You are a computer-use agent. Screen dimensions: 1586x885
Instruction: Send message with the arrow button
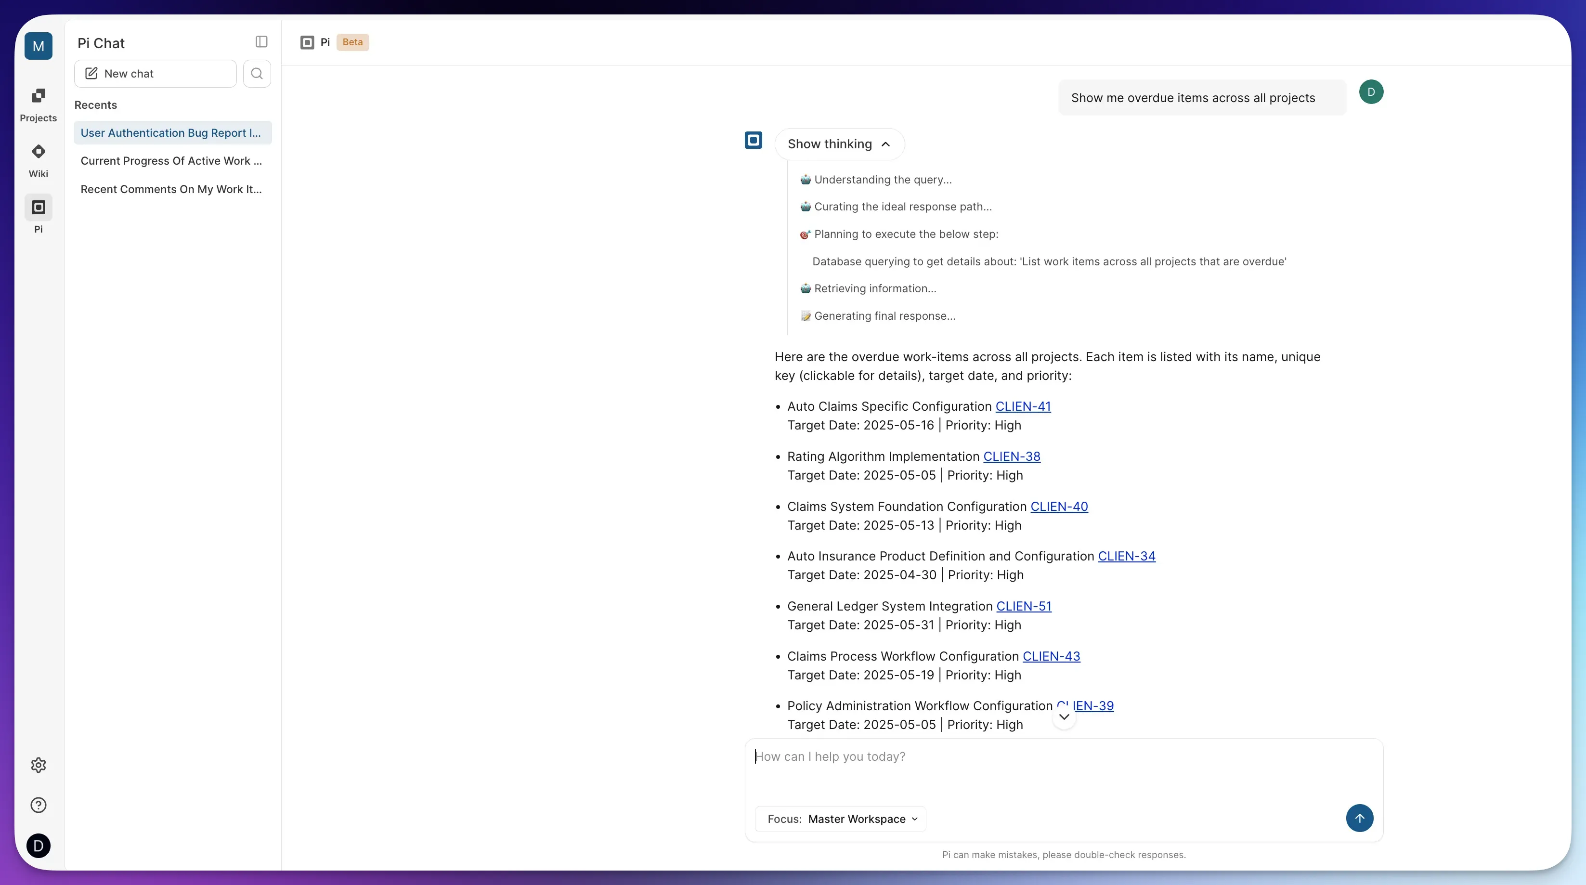click(x=1360, y=819)
